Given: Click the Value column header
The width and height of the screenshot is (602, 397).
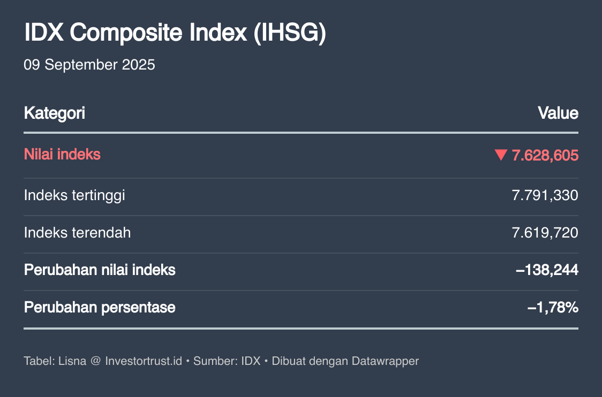Looking at the screenshot, I should [x=558, y=113].
